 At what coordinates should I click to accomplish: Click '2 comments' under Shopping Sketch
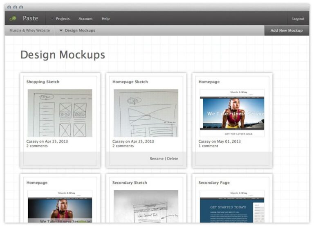[x=37, y=146]
